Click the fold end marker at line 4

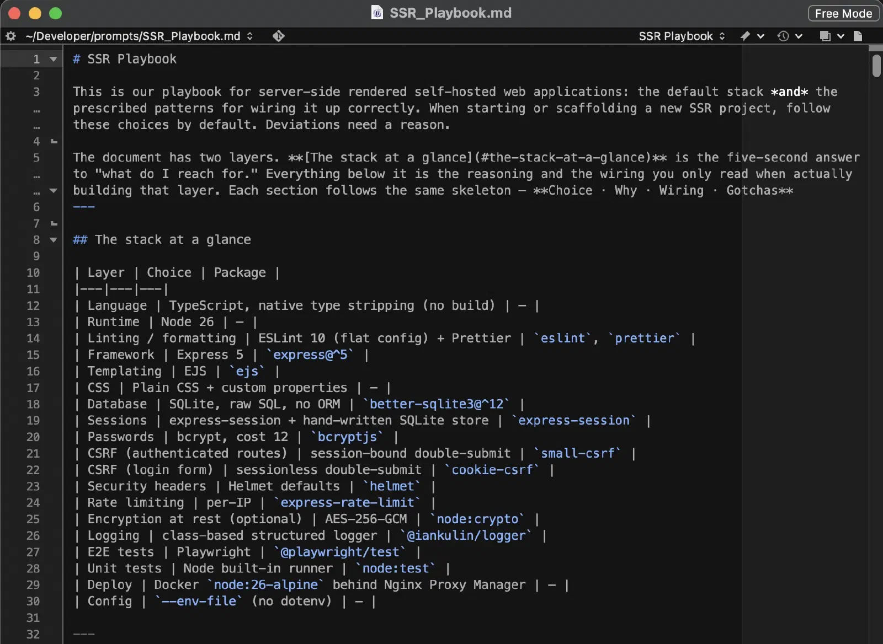click(54, 142)
